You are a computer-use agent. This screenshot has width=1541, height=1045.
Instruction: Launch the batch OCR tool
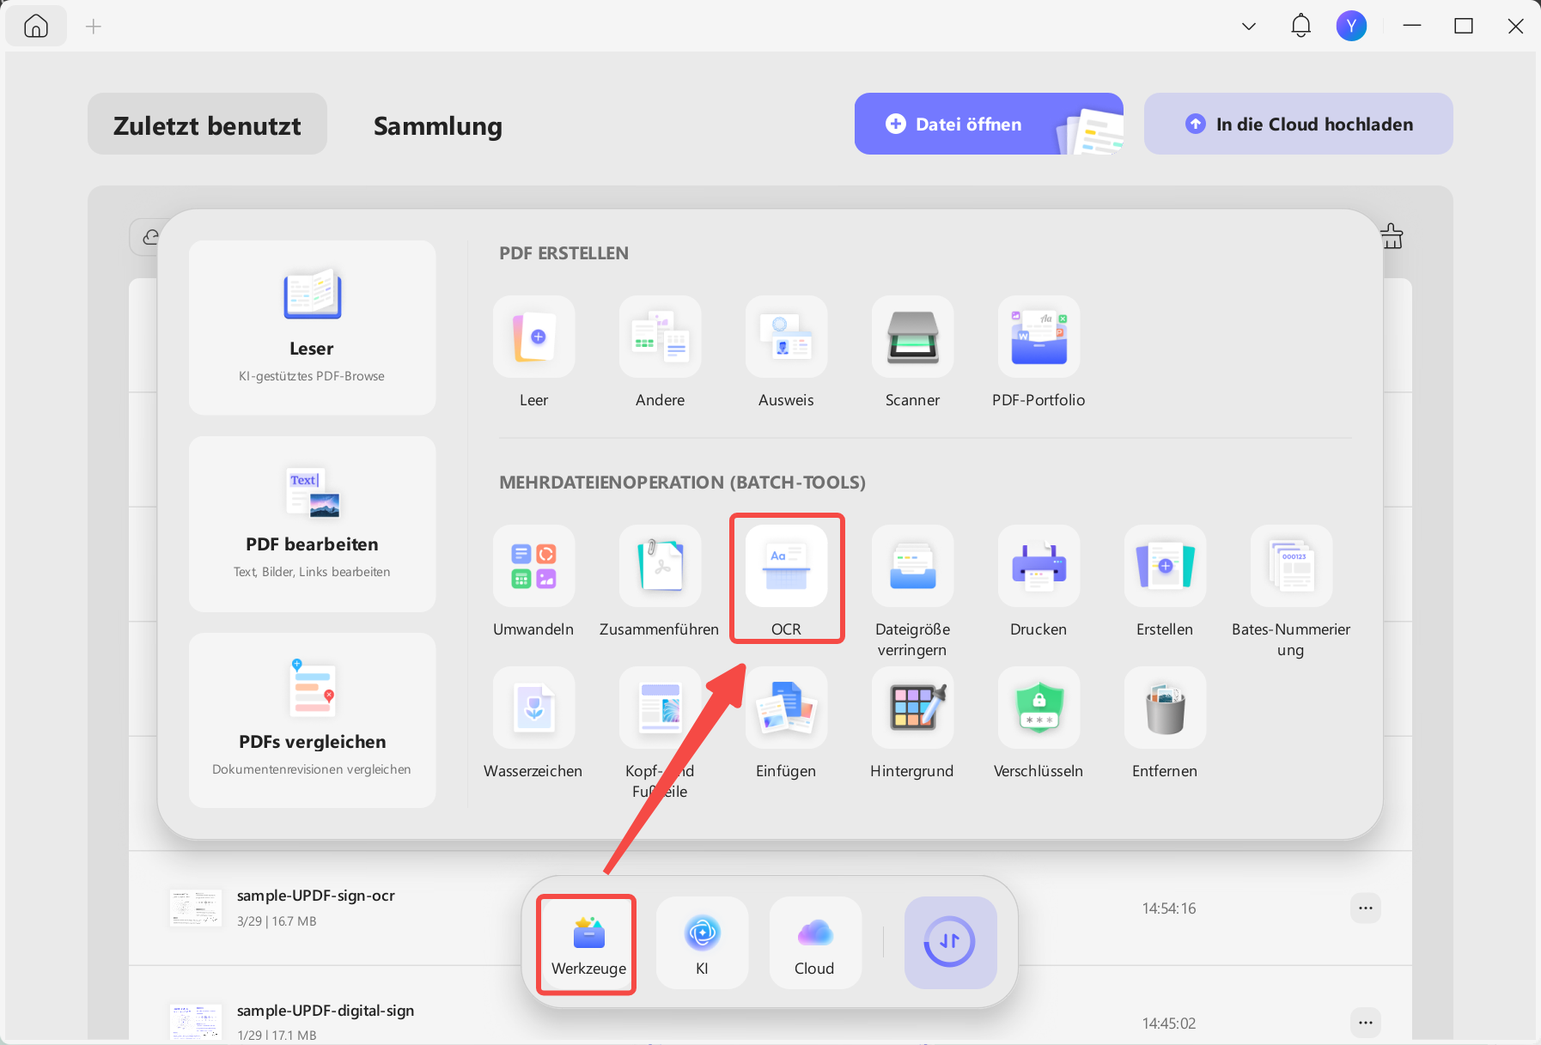[x=786, y=566]
